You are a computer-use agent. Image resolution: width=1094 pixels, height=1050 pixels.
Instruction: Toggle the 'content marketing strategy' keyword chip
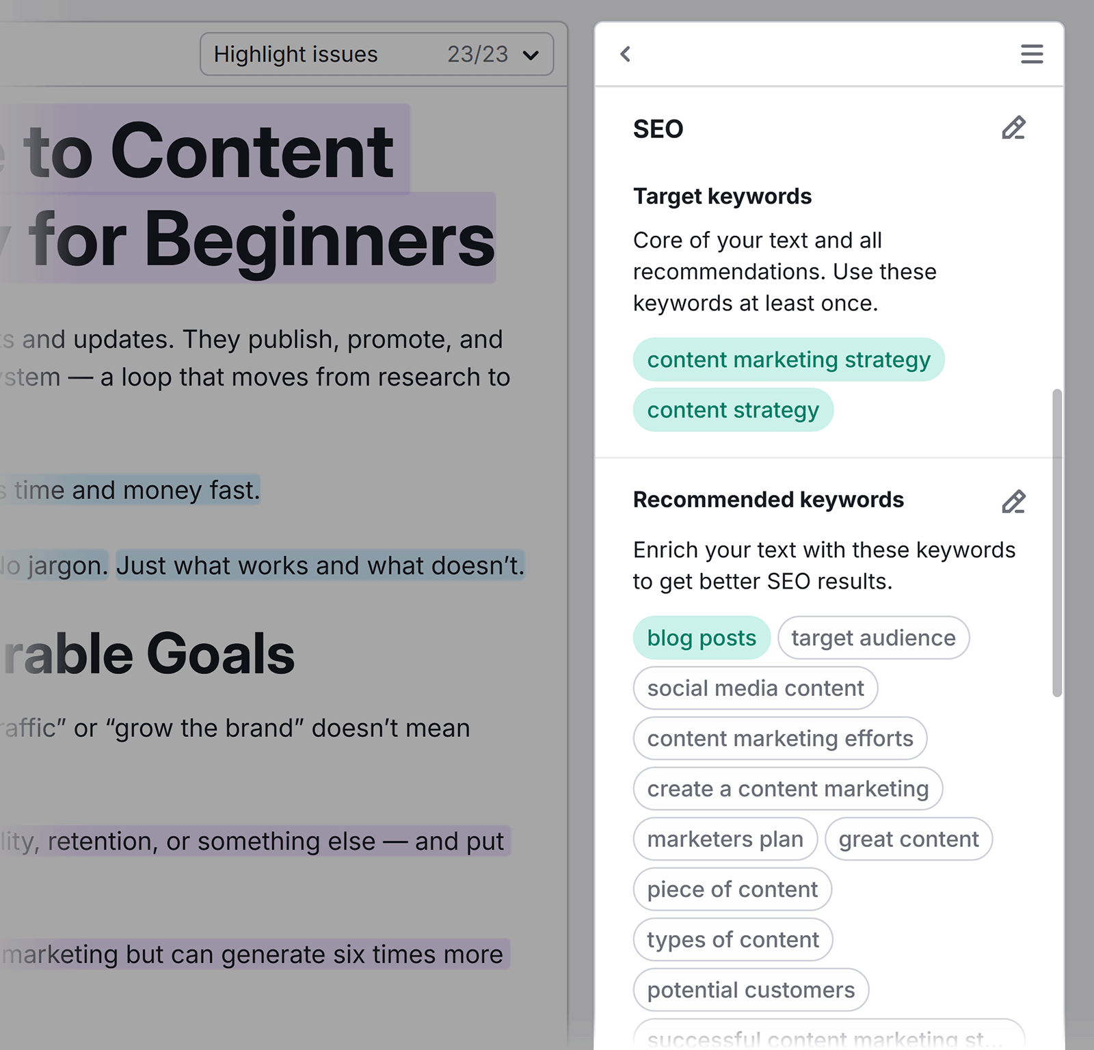789,359
